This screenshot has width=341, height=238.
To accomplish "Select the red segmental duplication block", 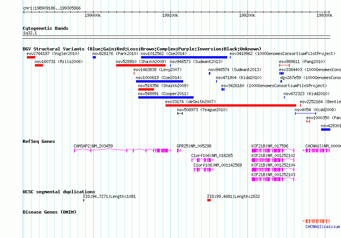I will pos(209,200).
